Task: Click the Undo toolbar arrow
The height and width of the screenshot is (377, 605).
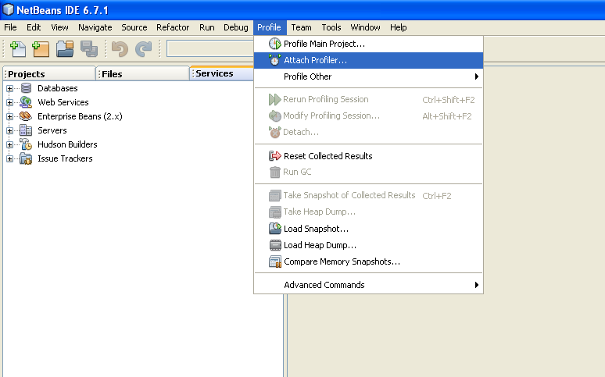Action: pyautogui.click(x=120, y=49)
